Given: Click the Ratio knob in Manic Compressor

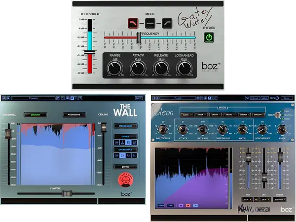Looking at the screenshot, I should (242, 129).
